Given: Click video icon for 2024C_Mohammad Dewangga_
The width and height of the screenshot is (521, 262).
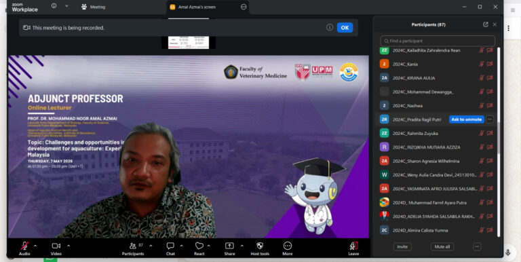Looking at the screenshot, I should pos(490,92).
